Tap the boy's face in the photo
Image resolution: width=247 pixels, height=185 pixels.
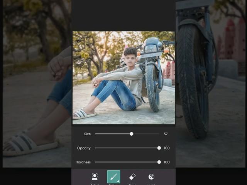point(130,59)
